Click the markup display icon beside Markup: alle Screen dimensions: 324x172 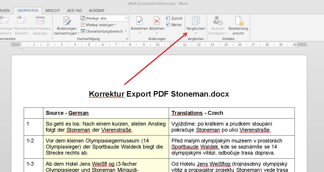83,18
